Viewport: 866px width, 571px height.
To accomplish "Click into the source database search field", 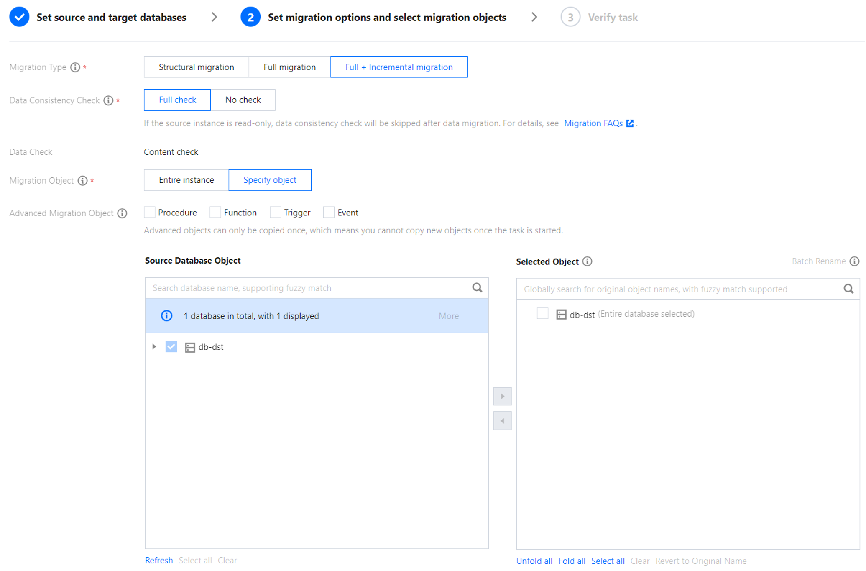I will pyautogui.click(x=309, y=288).
